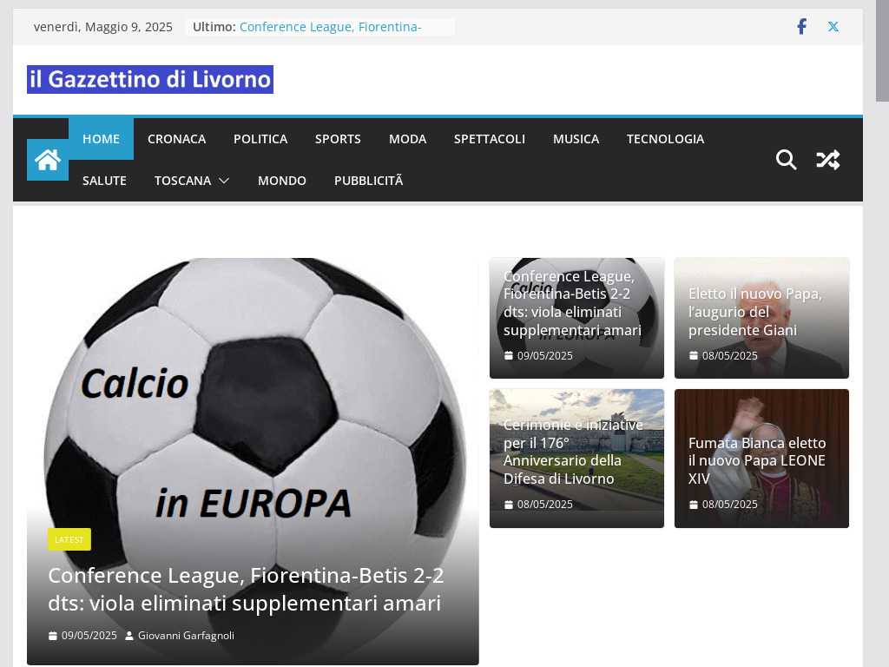The width and height of the screenshot is (889, 667).
Task: Click the blue home icon in navbar
Action: click(48, 160)
